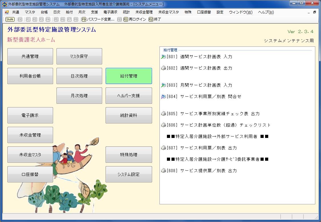Viewport: 321px width, 222px height.
Task: Click the printer icon beside [606] チェックリスト
Action: tap(163, 125)
